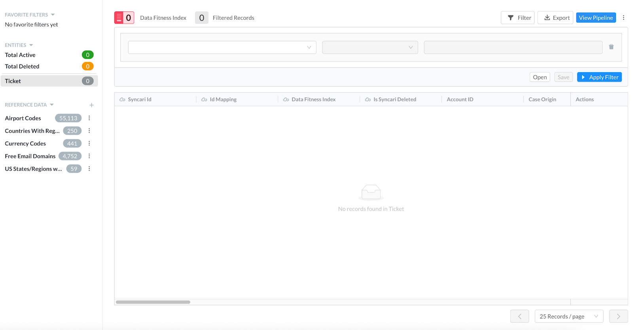
Task: Click the 4,752 Free Email Domains badge
Action: [x=70, y=156]
